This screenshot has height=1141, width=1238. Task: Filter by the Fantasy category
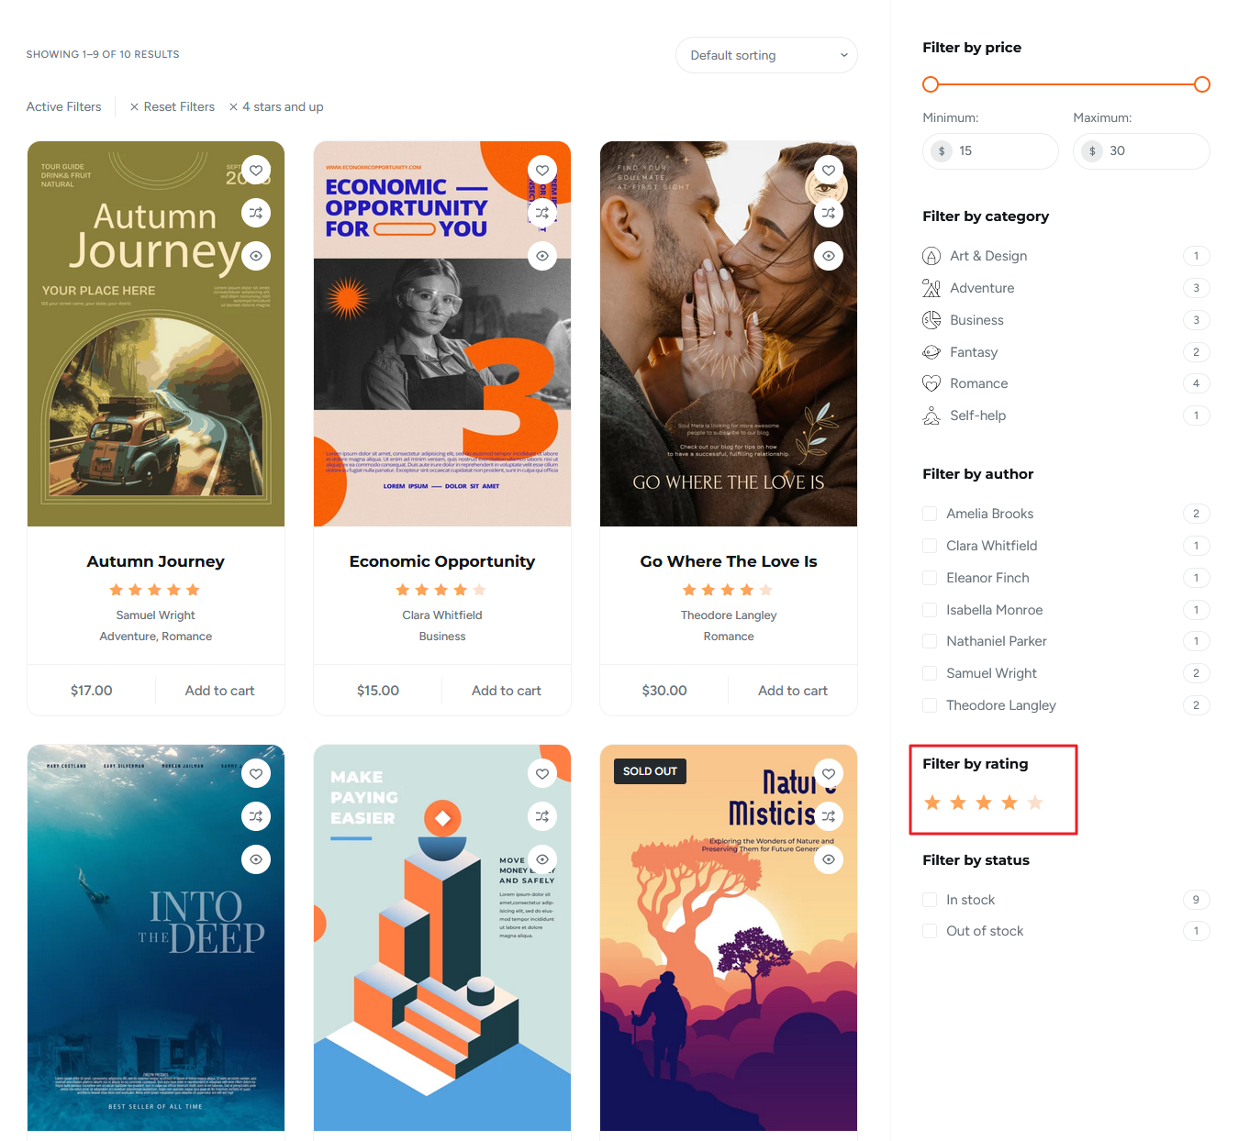(x=973, y=352)
